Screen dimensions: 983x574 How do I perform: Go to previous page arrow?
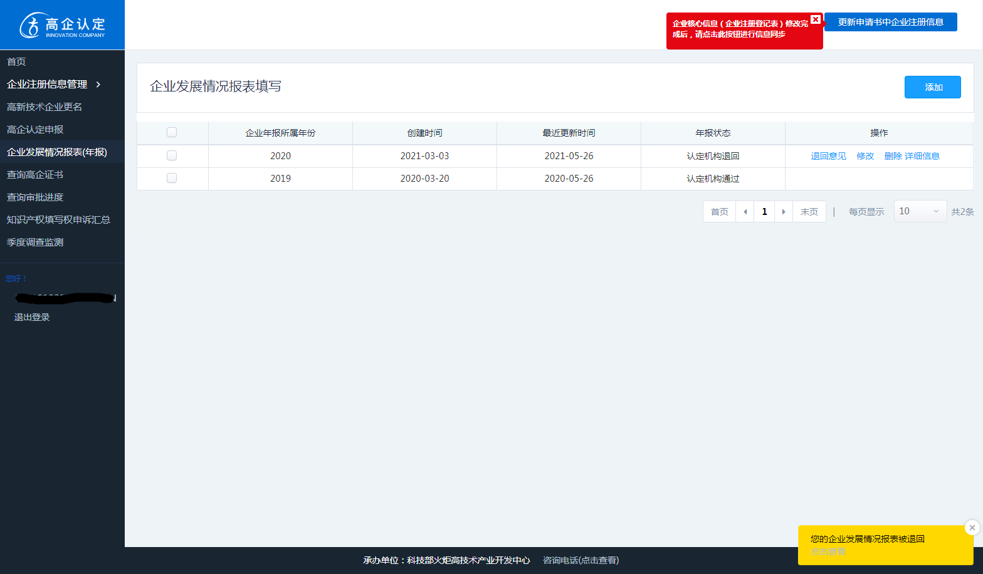(x=745, y=212)
